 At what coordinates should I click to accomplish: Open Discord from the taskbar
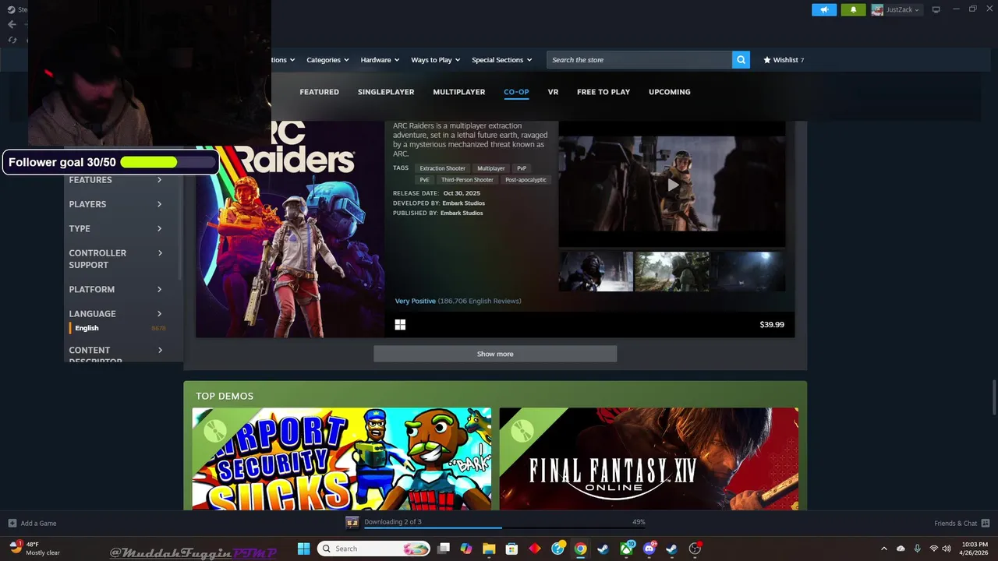tap(649, 549)
